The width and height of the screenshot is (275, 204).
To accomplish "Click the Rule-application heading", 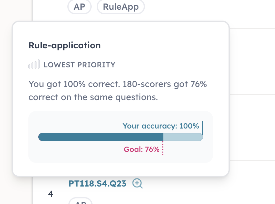I will tap(65, 46).
